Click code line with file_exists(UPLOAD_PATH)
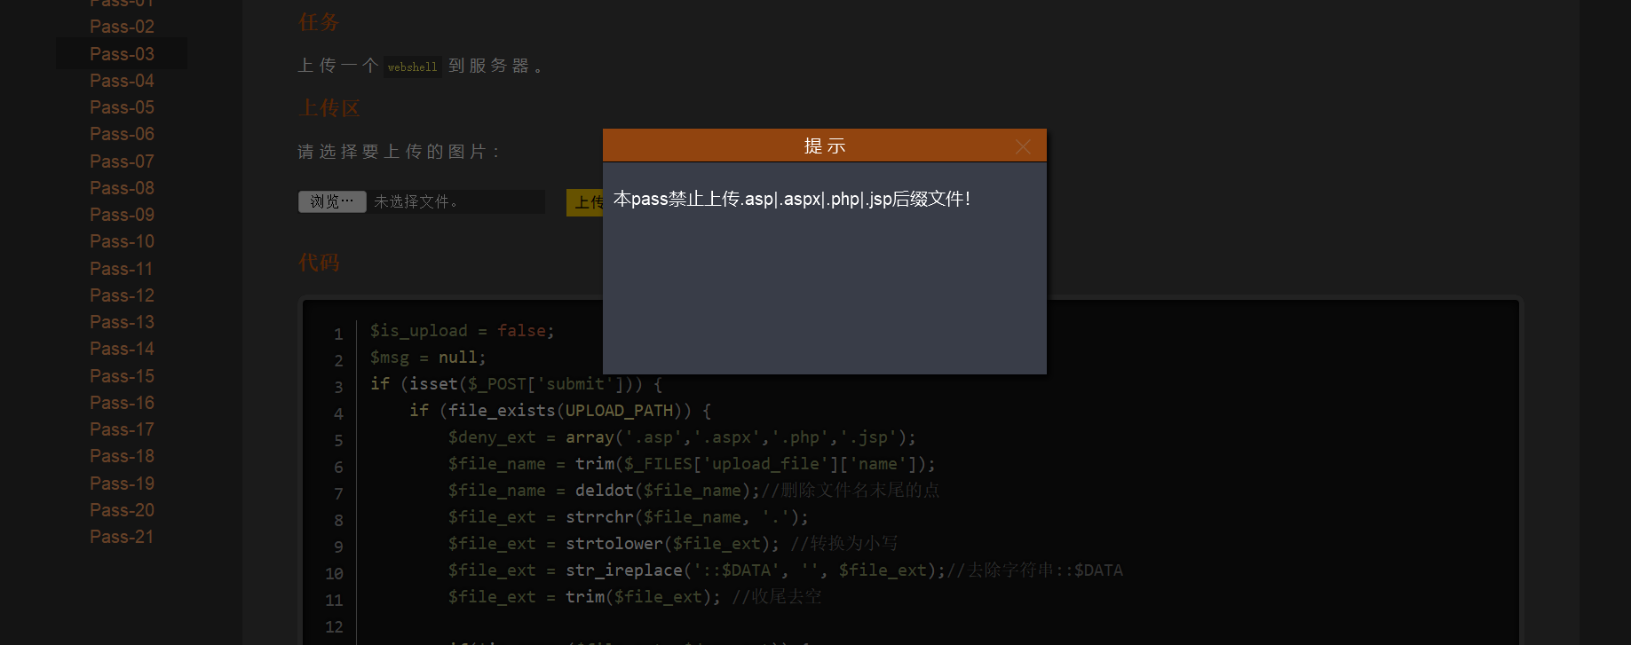The image size is (1631, 645). [x=560, y=411]
